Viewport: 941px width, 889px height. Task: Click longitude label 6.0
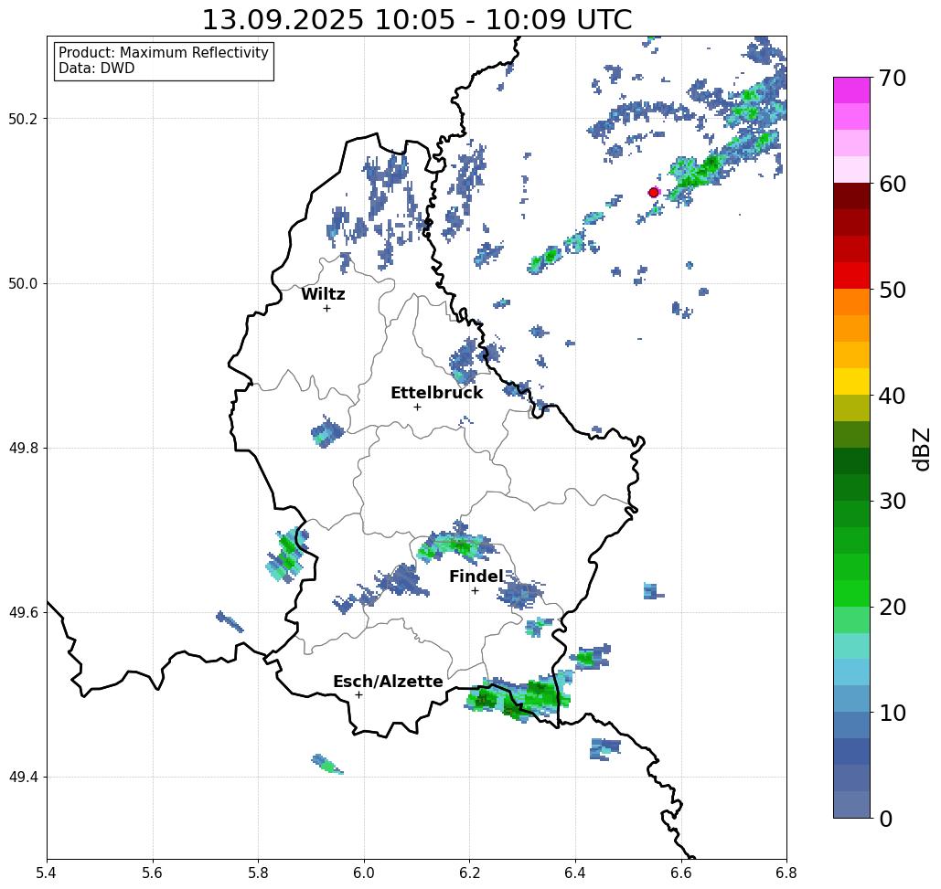[364, 873]
